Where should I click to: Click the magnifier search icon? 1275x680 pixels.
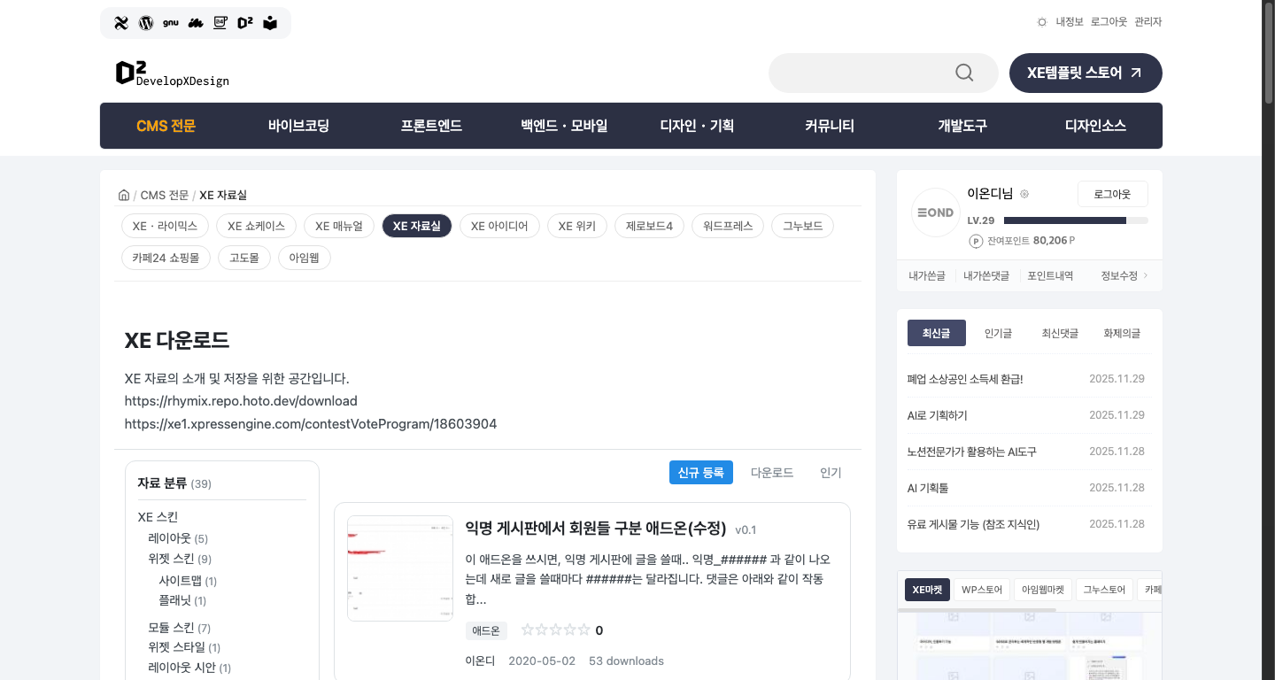click(964, 73)
